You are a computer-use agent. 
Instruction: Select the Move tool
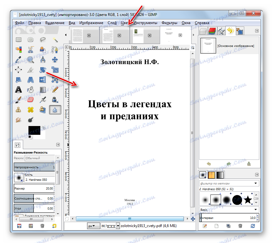click(55, 60)
